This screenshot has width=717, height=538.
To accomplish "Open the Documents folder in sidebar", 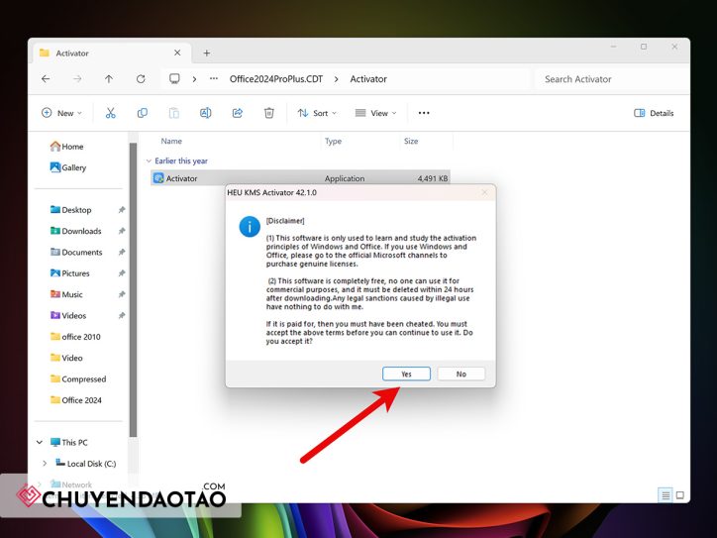I will coord(76,252).
